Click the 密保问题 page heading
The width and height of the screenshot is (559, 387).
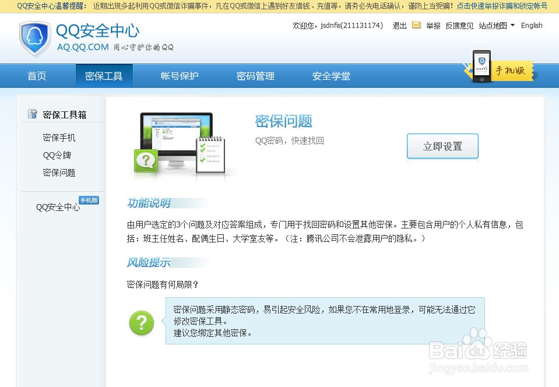click(x=284, y=121)
